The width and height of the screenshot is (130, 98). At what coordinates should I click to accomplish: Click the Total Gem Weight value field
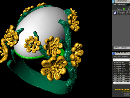(128, 5)
